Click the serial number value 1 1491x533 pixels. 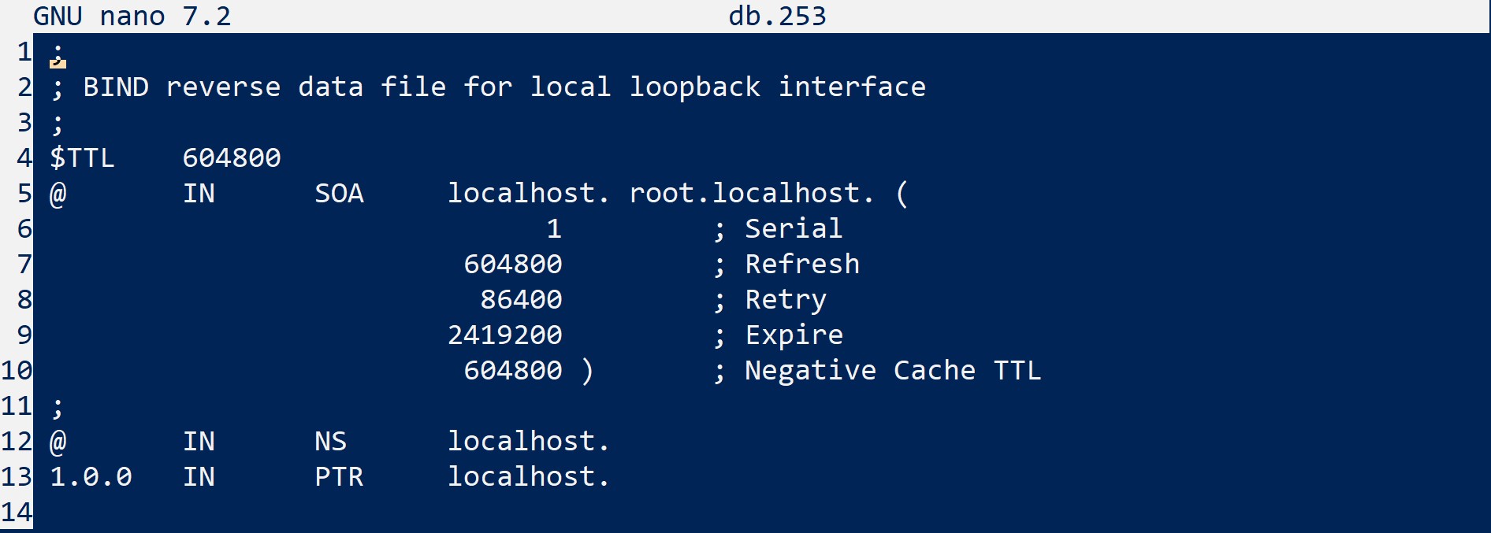554,229
